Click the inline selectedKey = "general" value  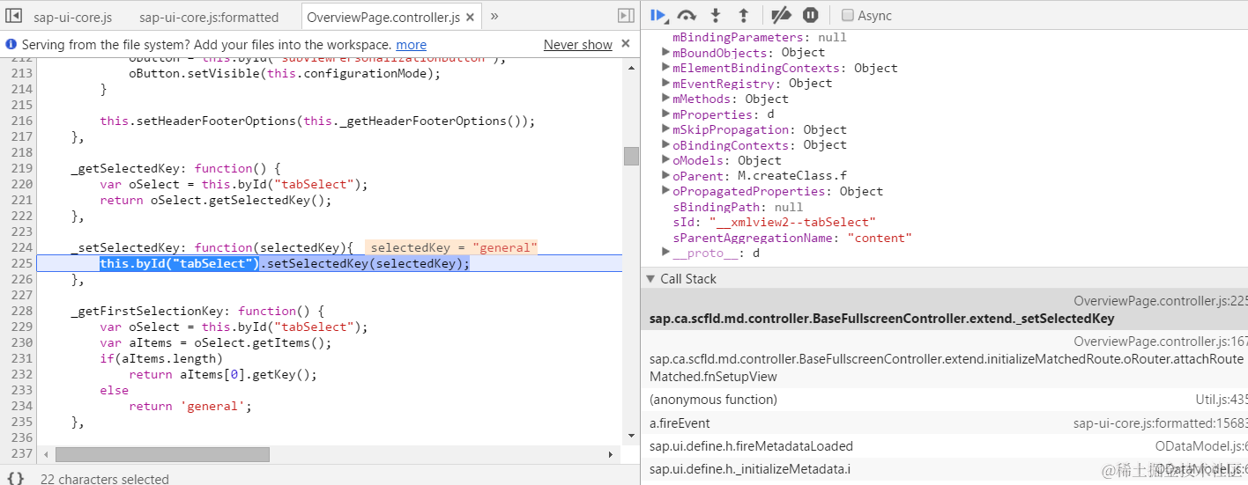(453, 248)
